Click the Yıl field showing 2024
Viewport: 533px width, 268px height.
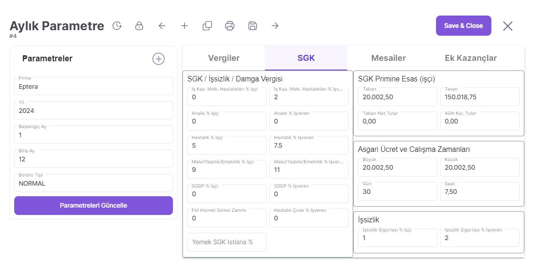click(x=93, y=111)
